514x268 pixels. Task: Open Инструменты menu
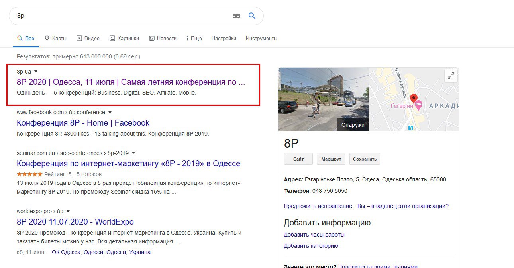(261, 39)
